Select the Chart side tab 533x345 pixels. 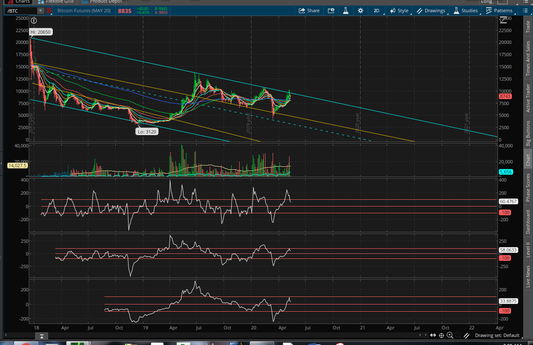528,160
